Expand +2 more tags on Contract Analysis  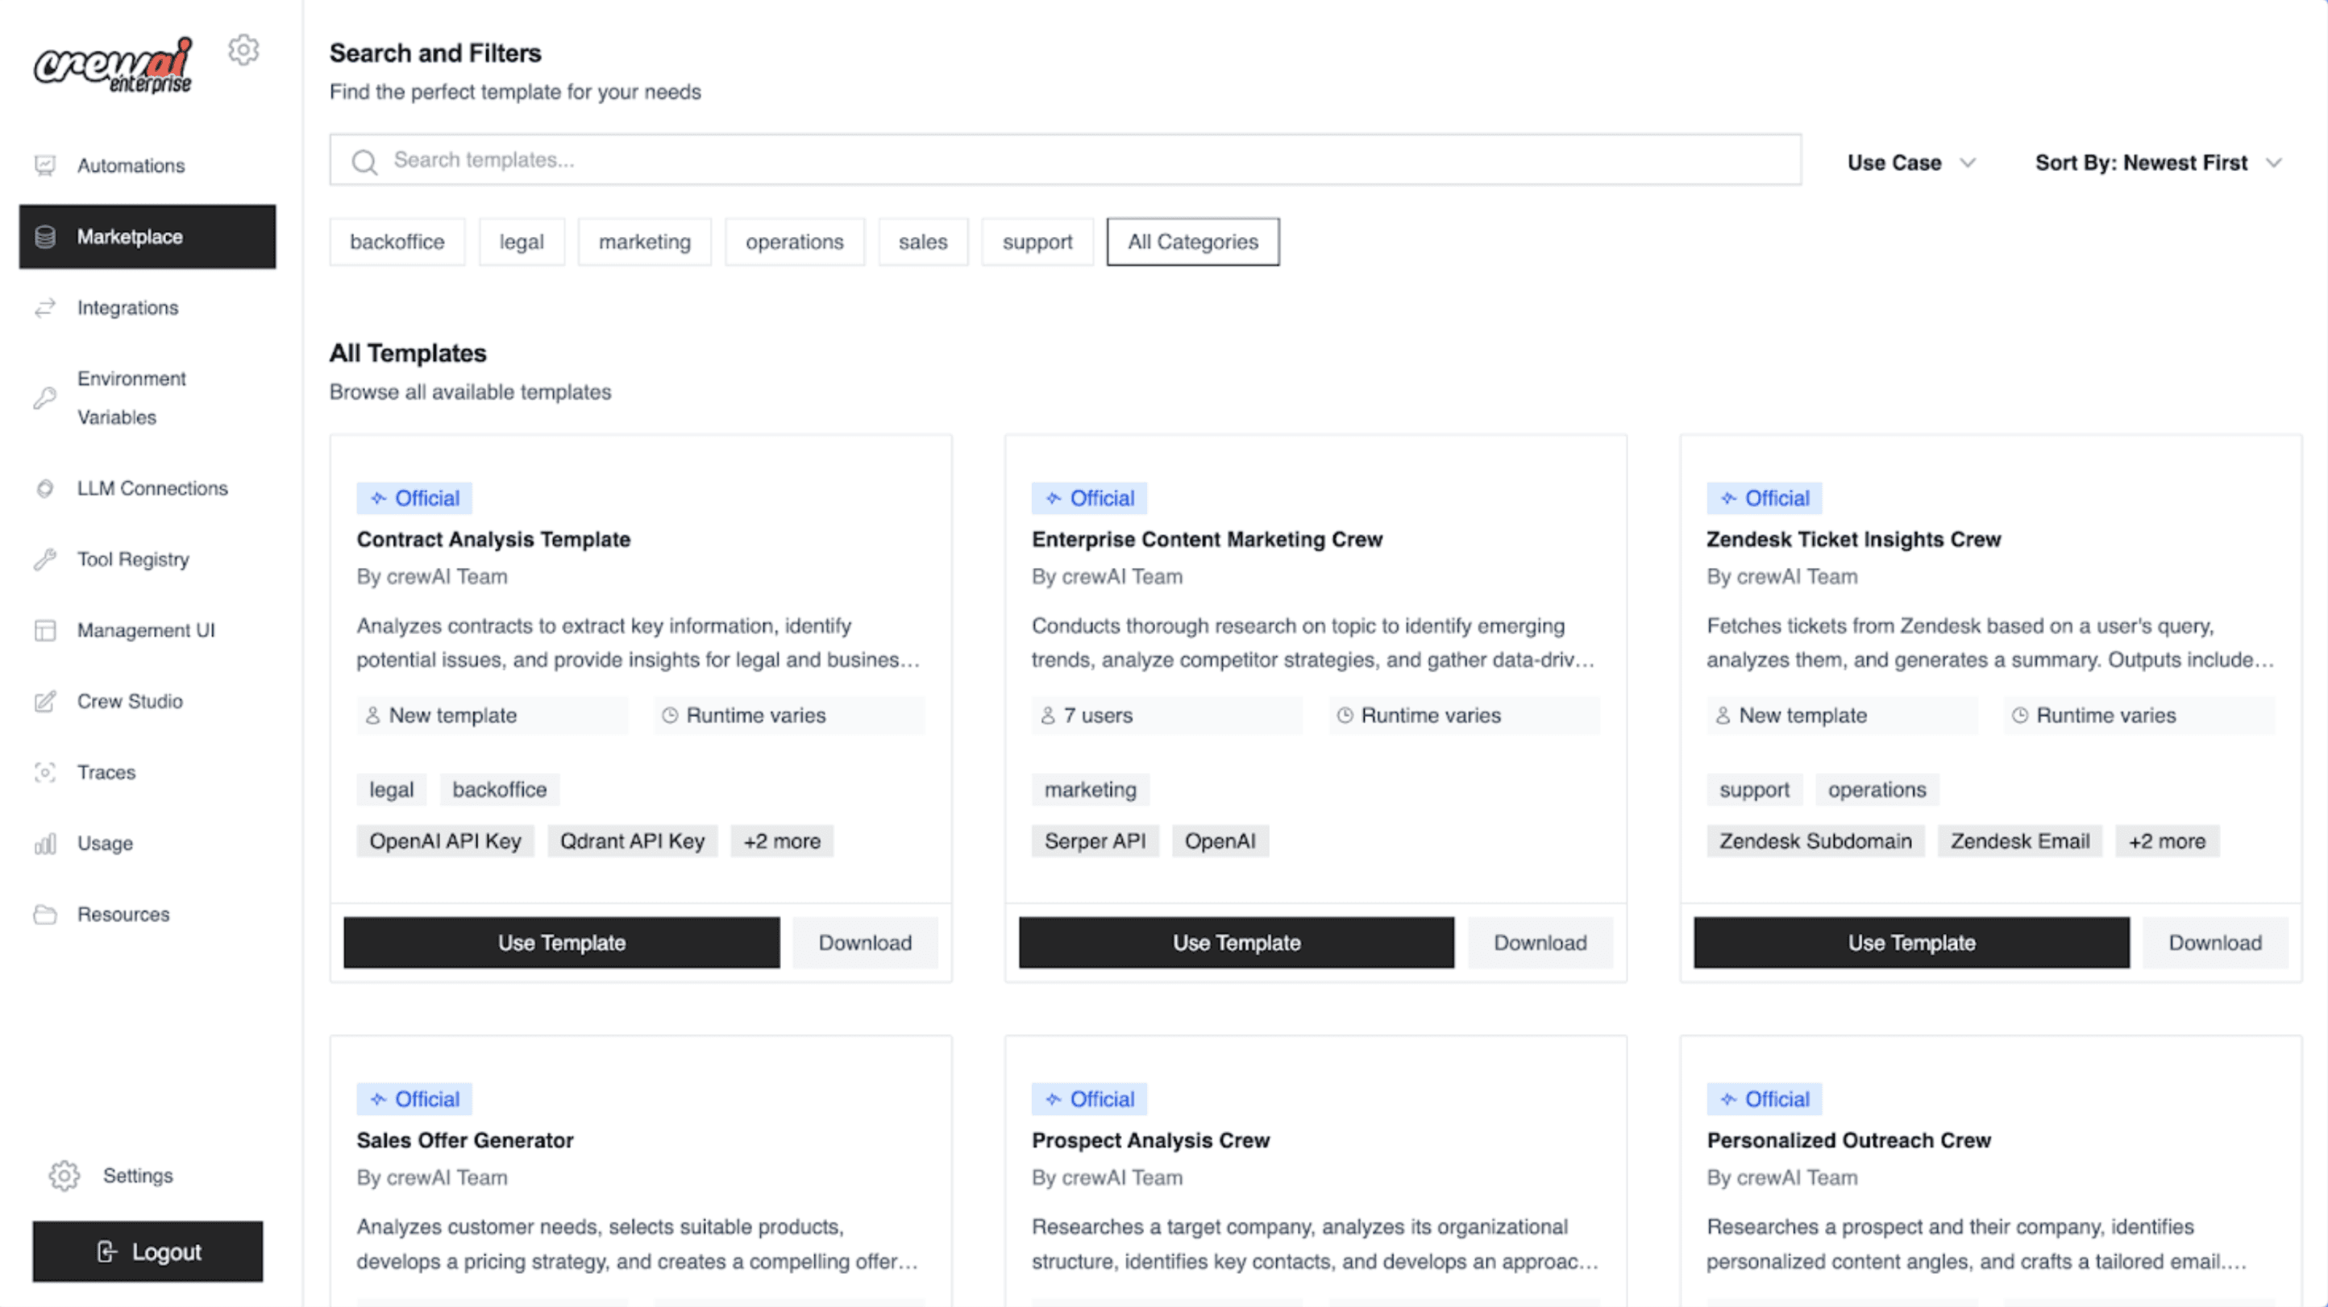(782, 841)
